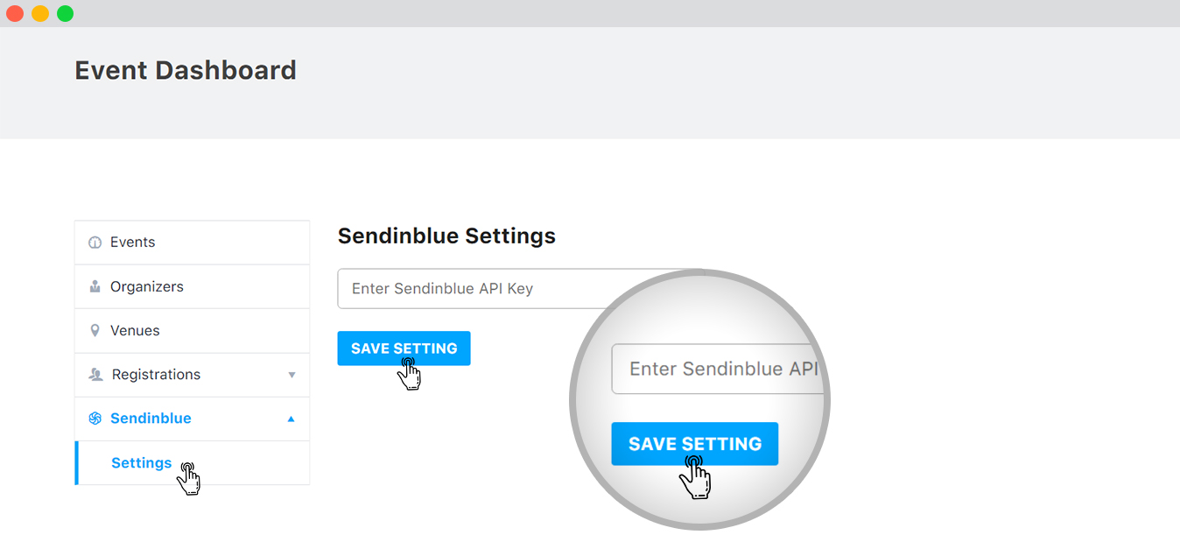Minimize the window with yellow button
The width and height of the screenshot is (1180, 556).
click(40, 13)
